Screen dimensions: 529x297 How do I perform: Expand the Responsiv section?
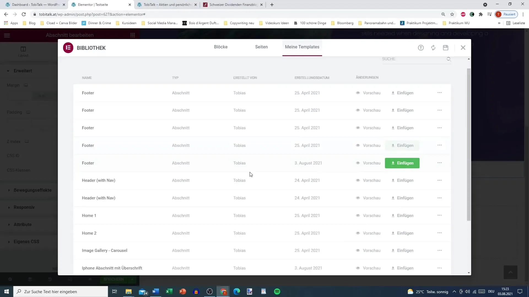24,207
